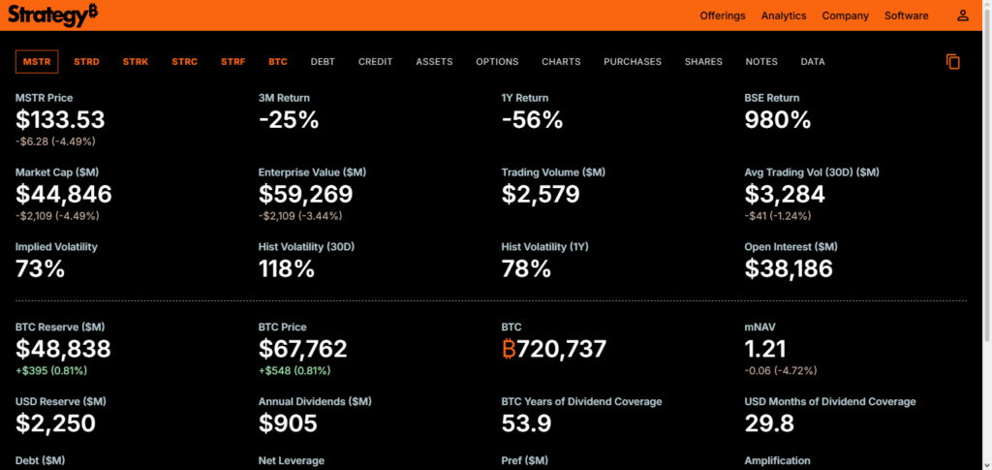Open the PURCHASES tab

click(633, 62)
